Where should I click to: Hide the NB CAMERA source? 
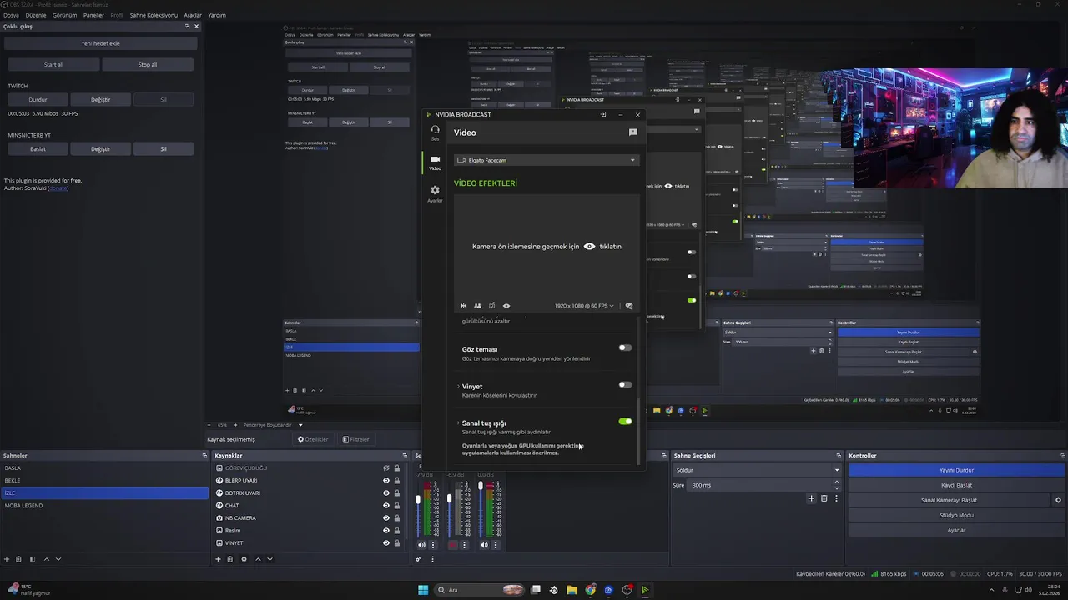click(x=385, y=518)
